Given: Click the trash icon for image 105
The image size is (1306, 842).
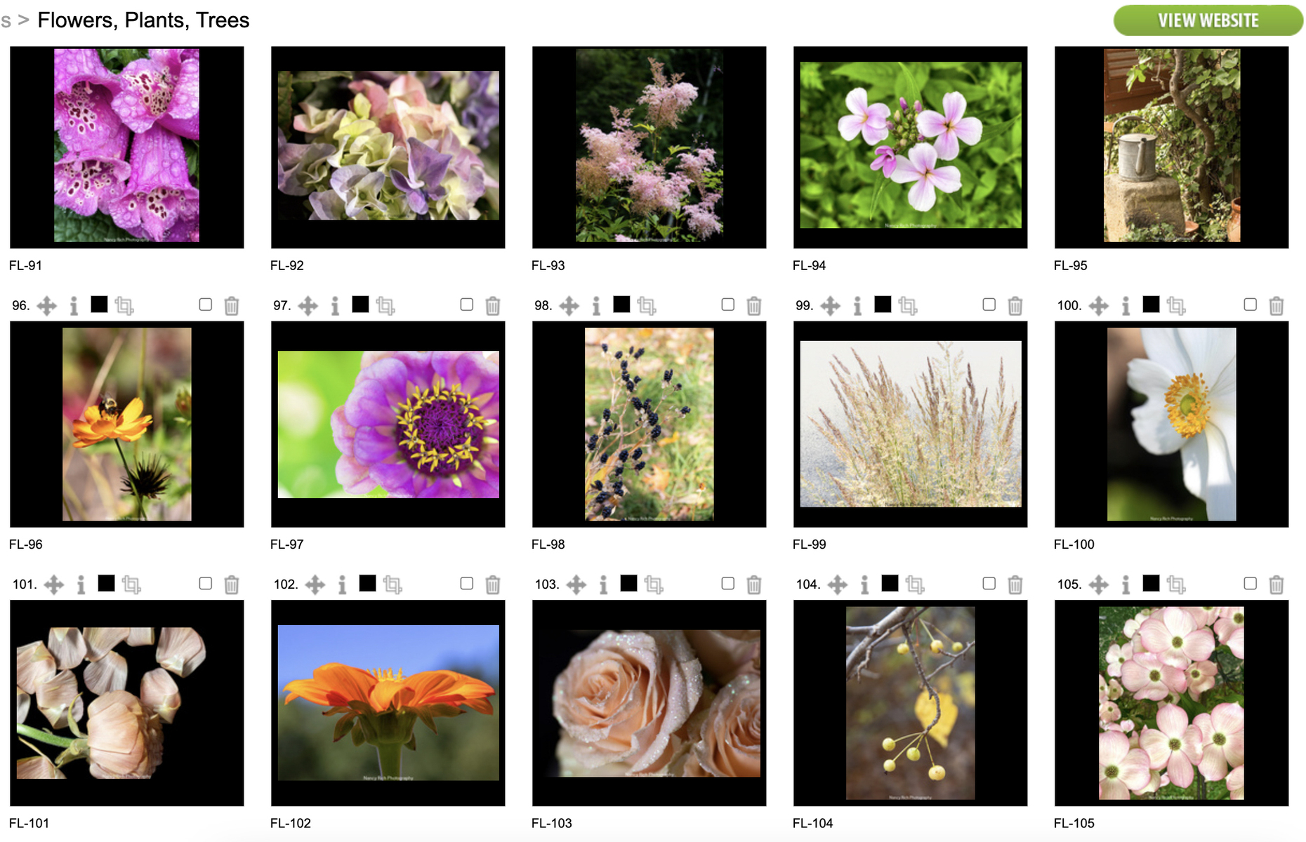Looking at the screenshot, I should [1276, 584].
